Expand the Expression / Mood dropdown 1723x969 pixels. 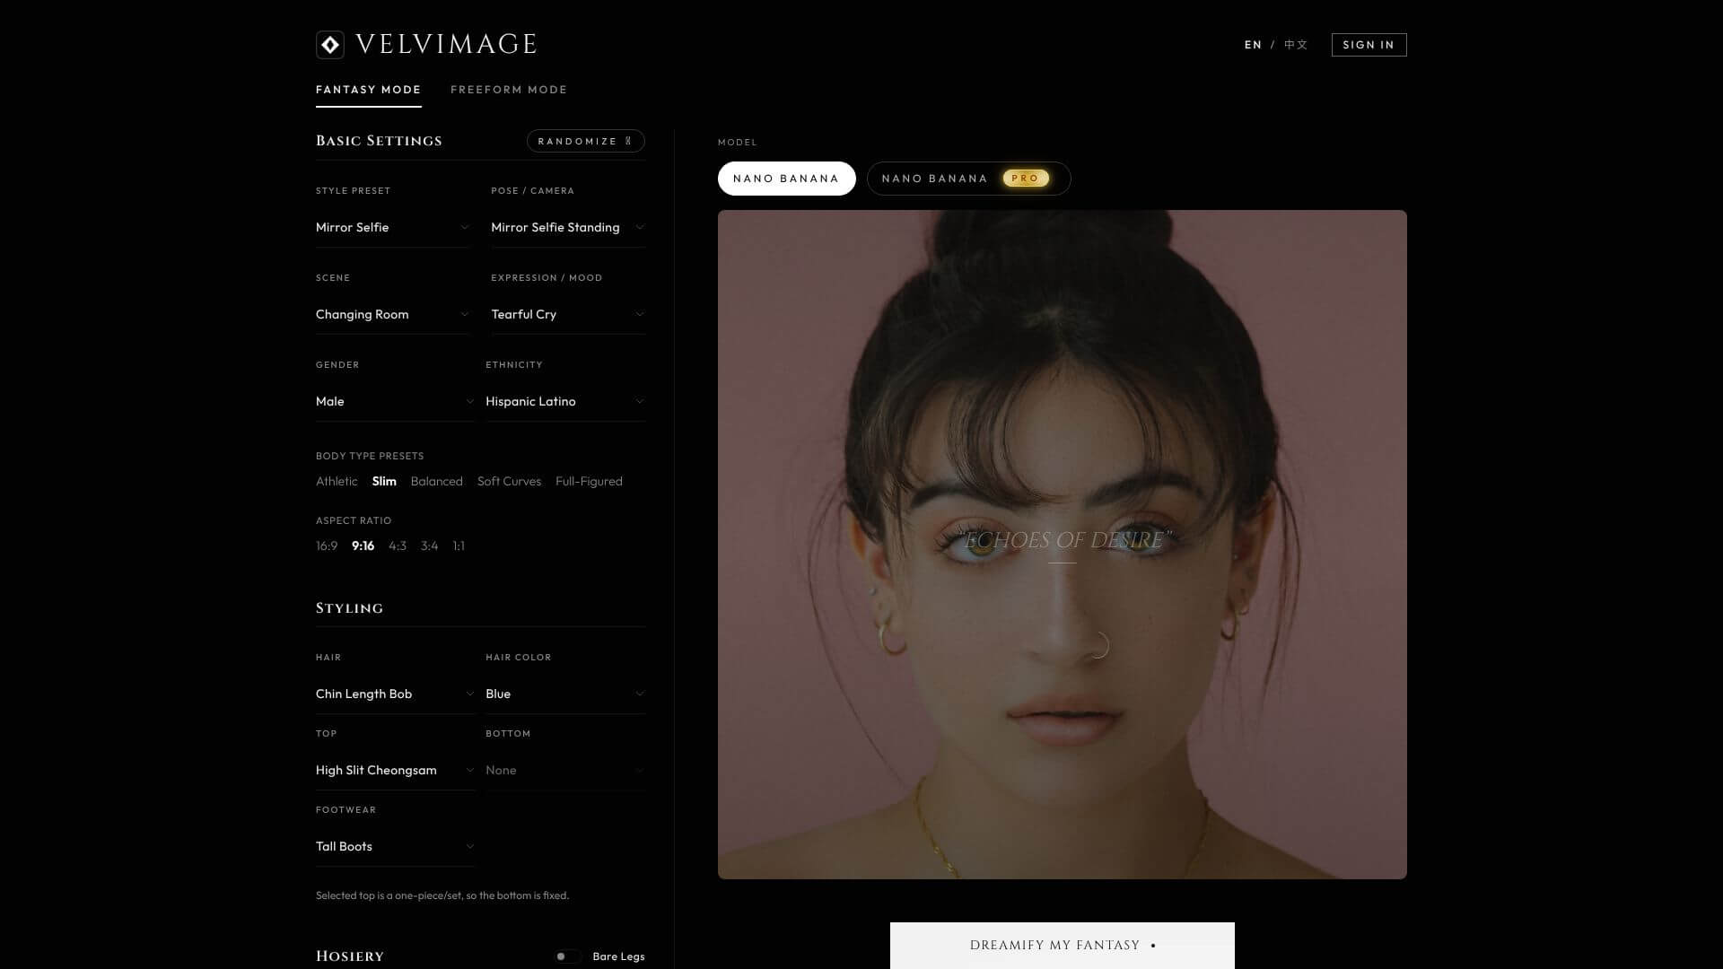click(567, 315)
